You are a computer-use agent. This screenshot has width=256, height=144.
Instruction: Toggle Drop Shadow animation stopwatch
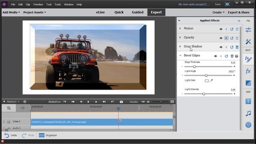coord(226,47)
